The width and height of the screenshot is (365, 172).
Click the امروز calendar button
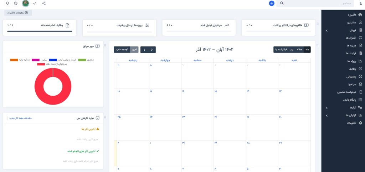tap(134, 50)
